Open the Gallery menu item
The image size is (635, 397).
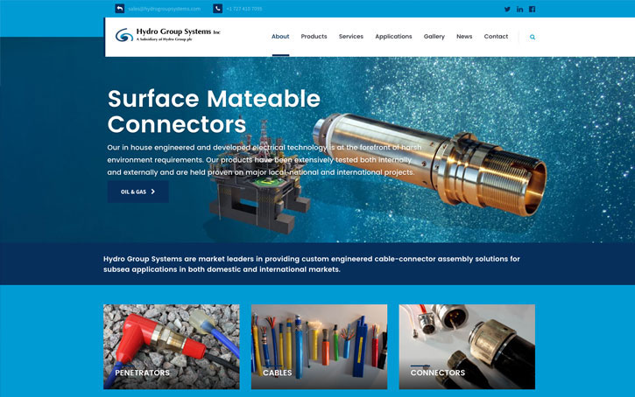tap(434, 37)
